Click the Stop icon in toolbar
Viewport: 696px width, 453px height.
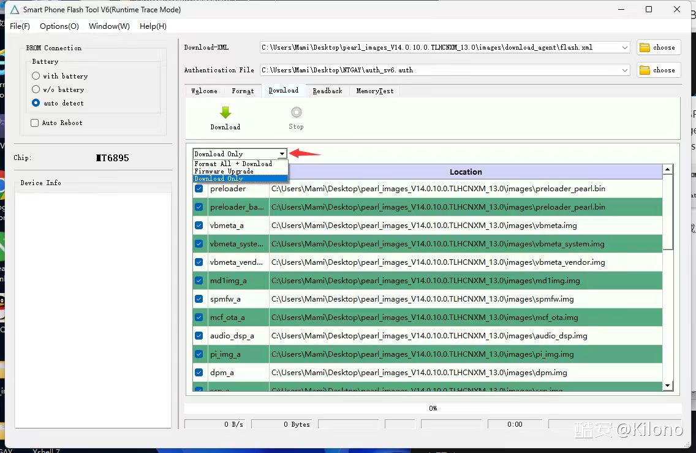pyautogui.click(x=297, y=112)
